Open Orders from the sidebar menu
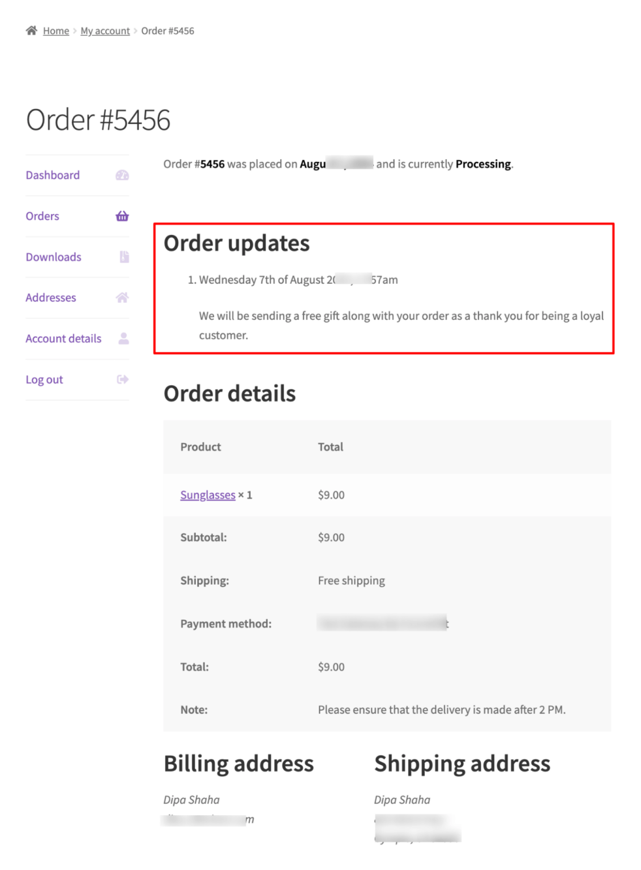 point(42,216)
